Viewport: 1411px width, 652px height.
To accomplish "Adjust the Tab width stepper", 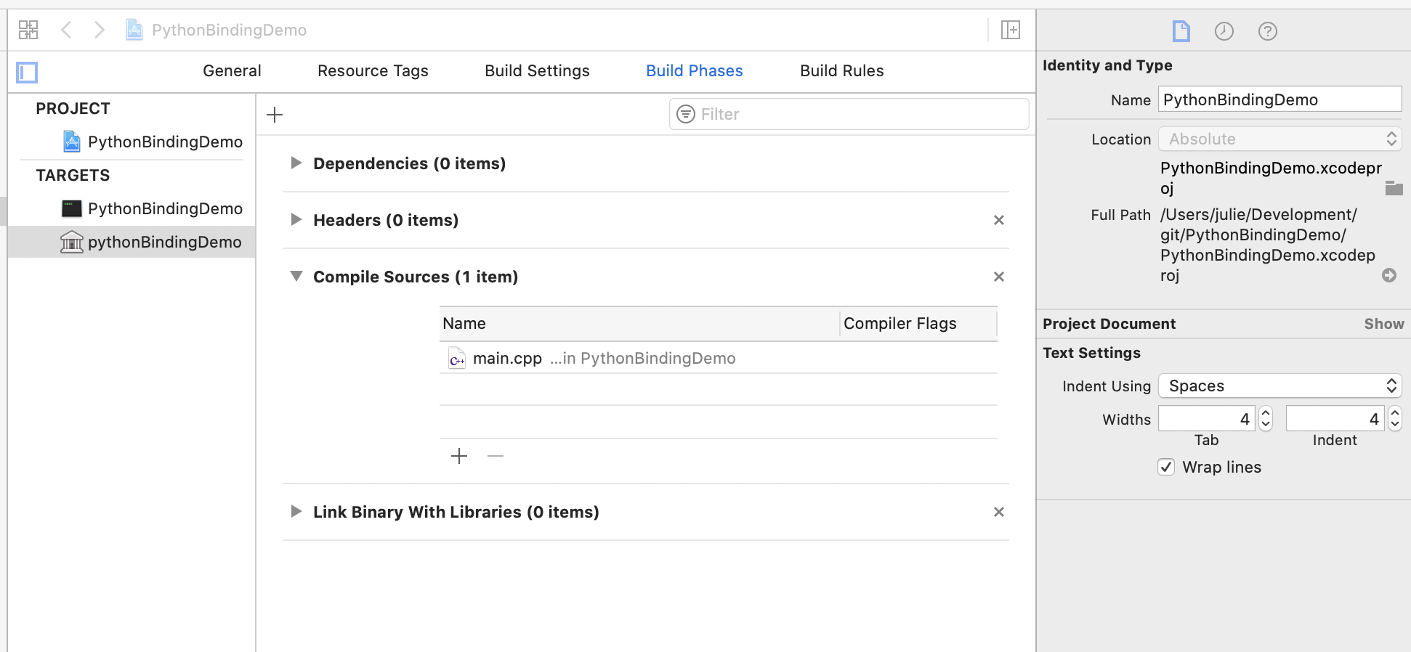I will tap(1266, 419).
